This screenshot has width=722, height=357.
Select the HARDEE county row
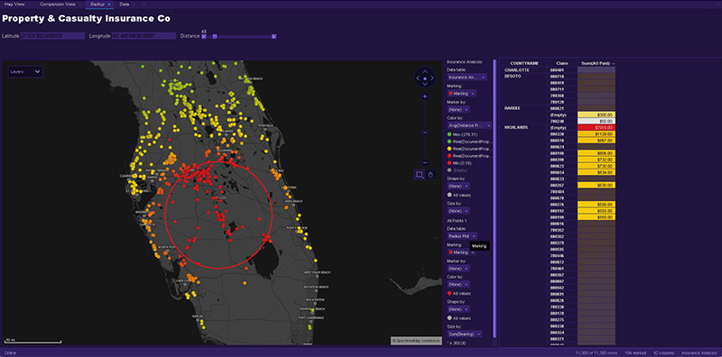pos(512,107)
